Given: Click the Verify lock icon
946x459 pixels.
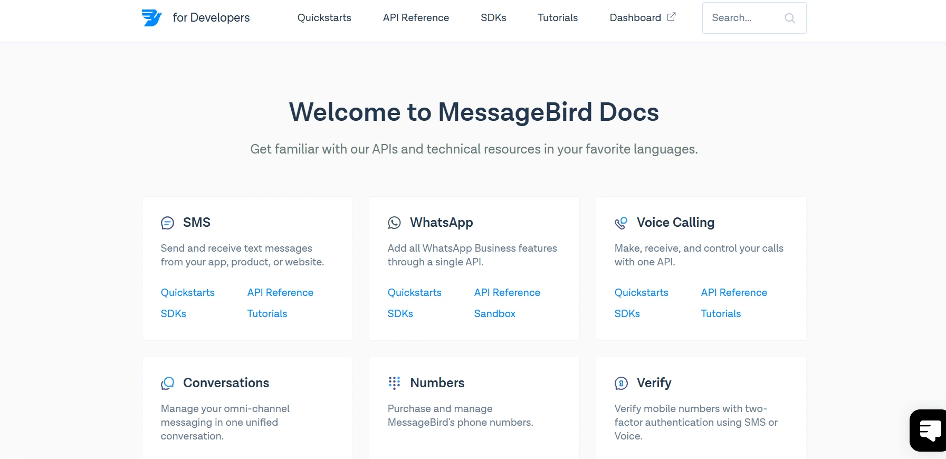Looking at the screenshot, I should click(621, 383).
